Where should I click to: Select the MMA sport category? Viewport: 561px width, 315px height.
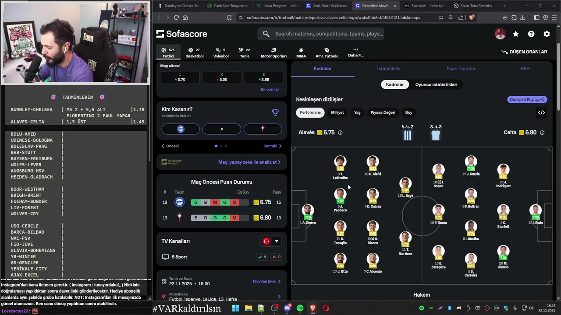[301, 53]
